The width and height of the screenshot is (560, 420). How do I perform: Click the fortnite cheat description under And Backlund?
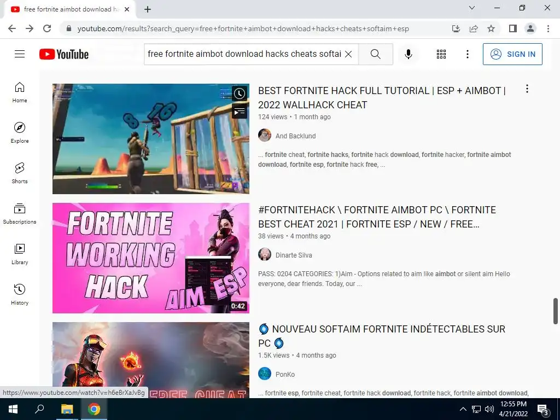[x=384, y=160]
